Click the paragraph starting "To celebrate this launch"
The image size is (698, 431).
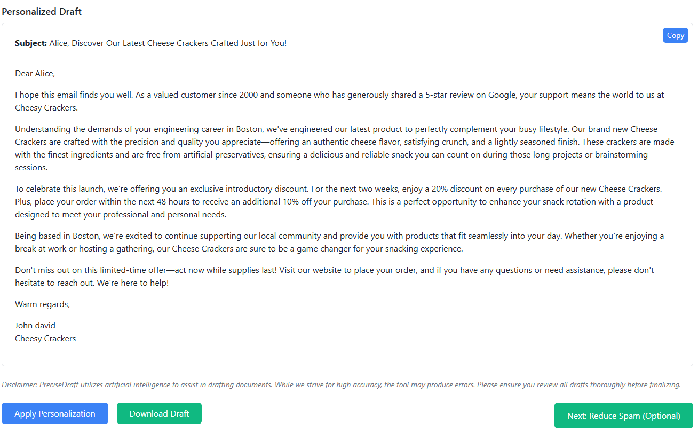tap(338, 201)
